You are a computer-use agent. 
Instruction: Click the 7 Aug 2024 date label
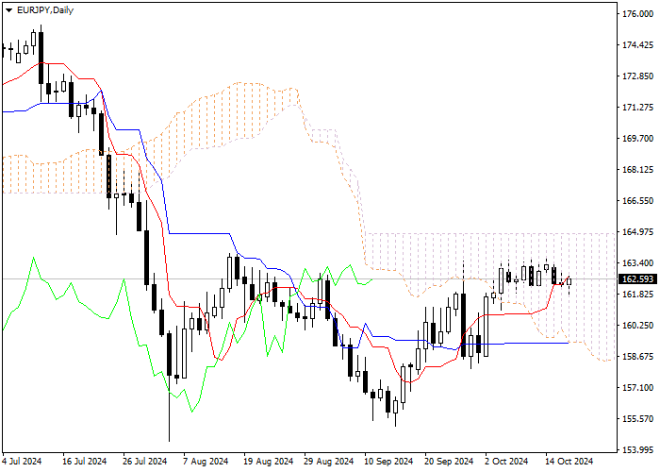(206, 462)
